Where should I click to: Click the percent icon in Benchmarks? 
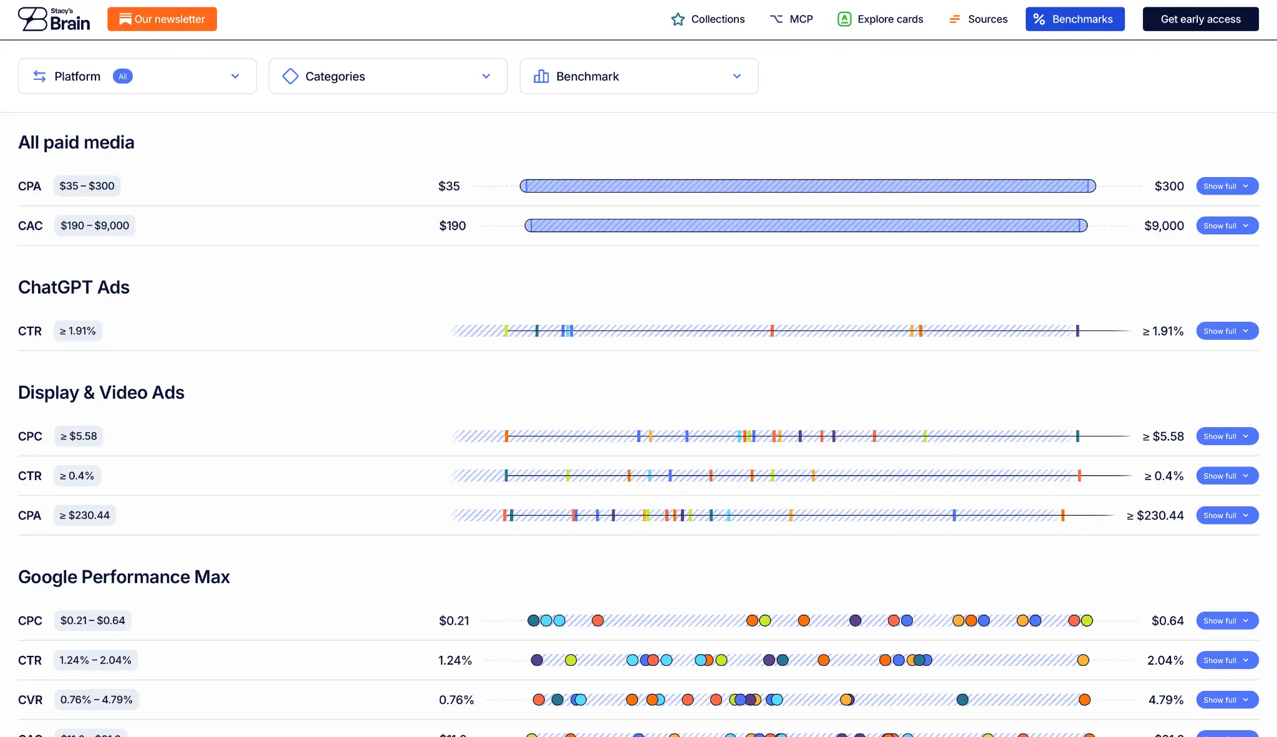coord(1039,19)
